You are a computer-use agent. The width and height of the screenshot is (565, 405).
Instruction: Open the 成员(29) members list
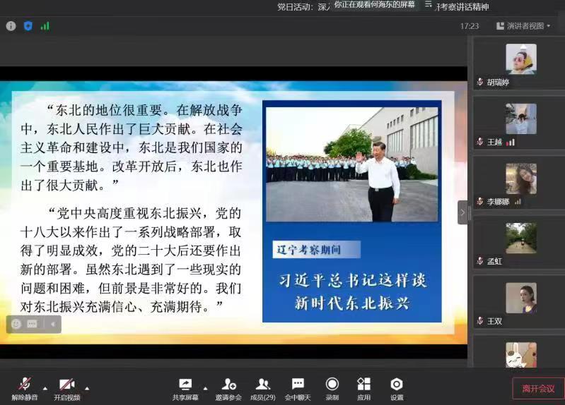pos(263,388)
